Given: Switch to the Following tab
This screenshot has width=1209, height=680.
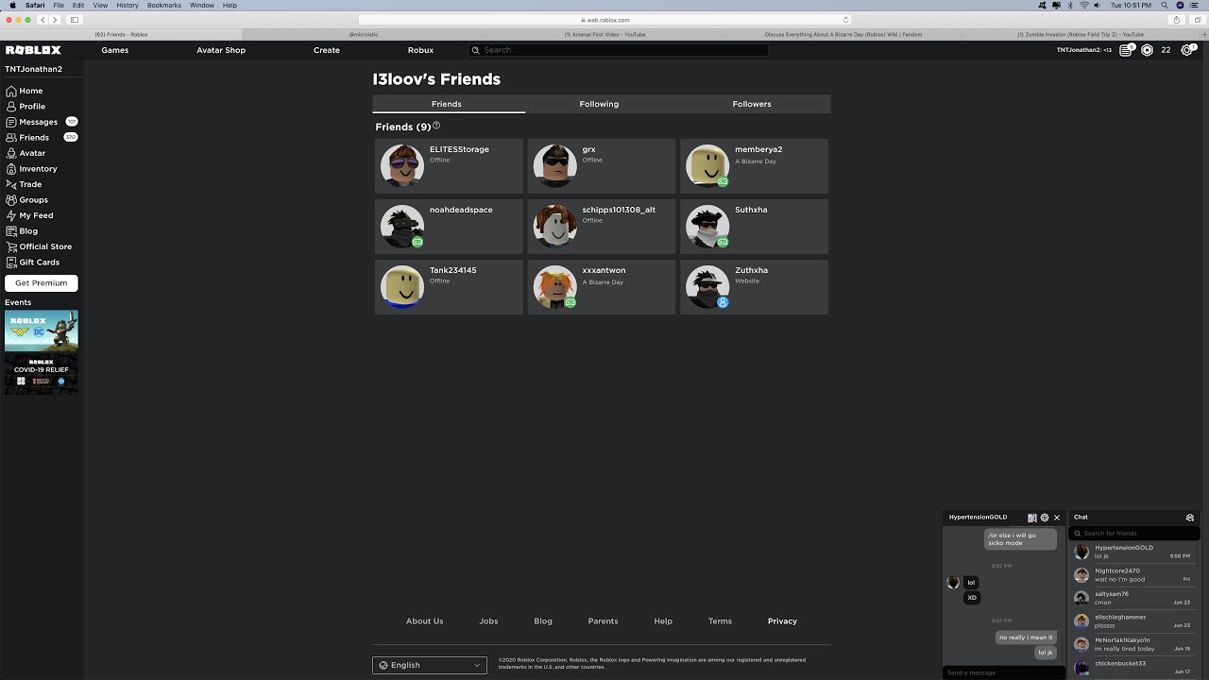Looking at the screenshot, I should pos(599,104).
